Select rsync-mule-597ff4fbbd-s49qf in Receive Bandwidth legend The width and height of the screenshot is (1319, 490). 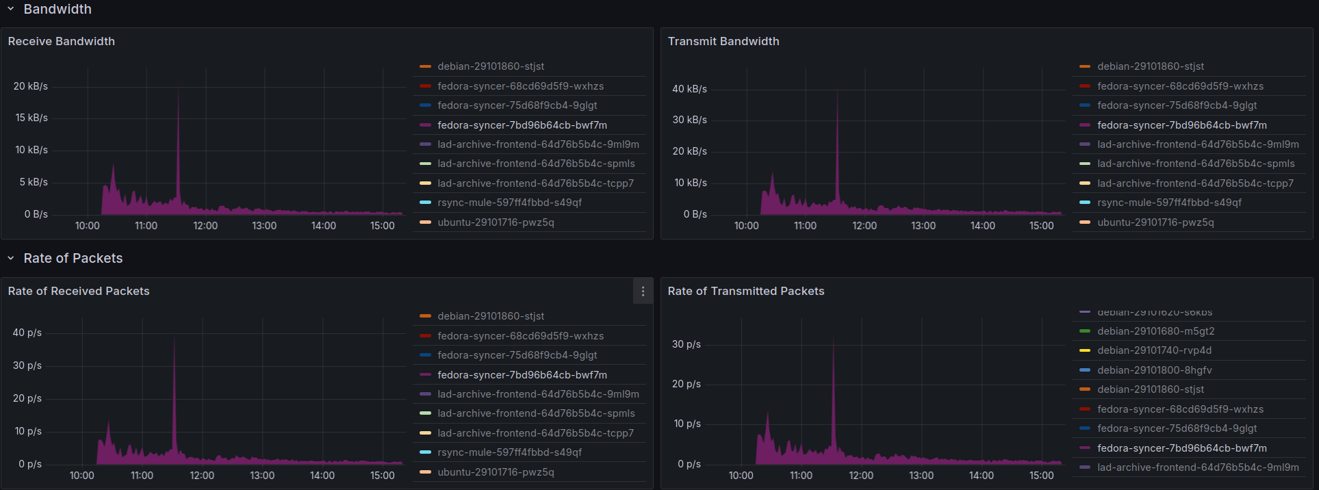pos(509,203)
